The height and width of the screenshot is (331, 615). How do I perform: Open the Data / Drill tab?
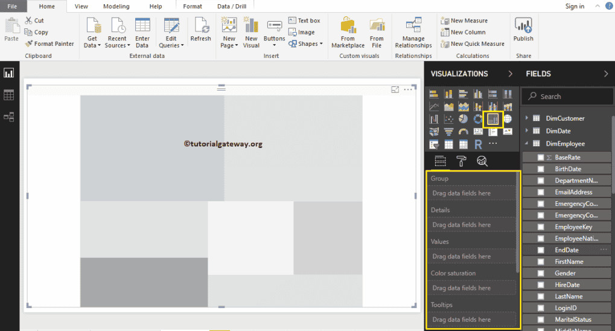(x=232, y=6)
